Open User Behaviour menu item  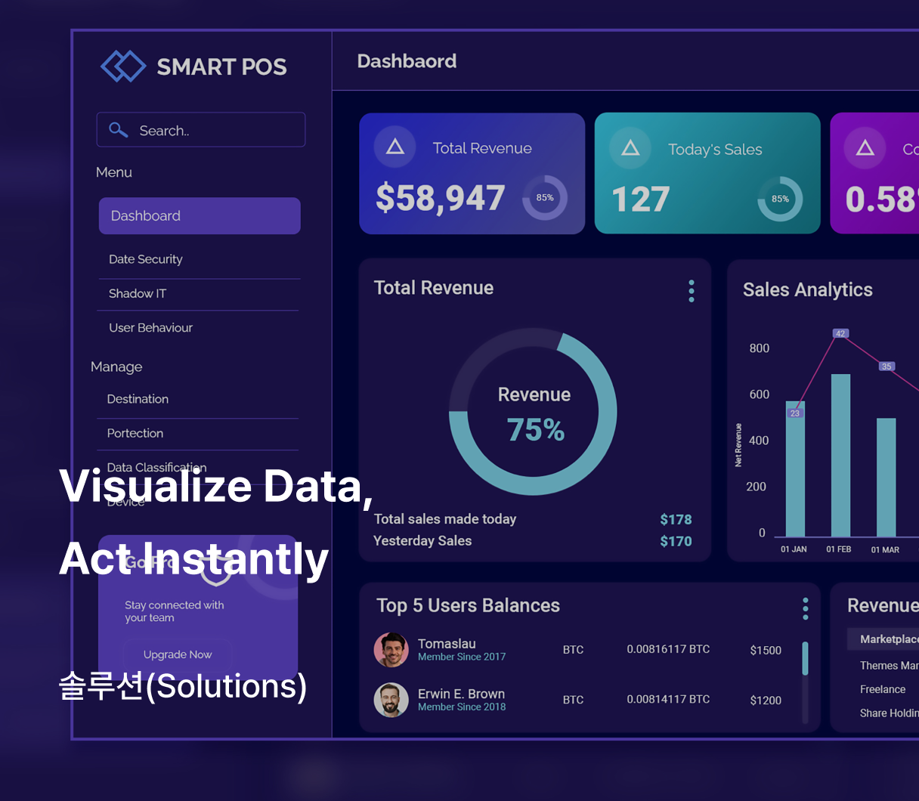point(150,327)
